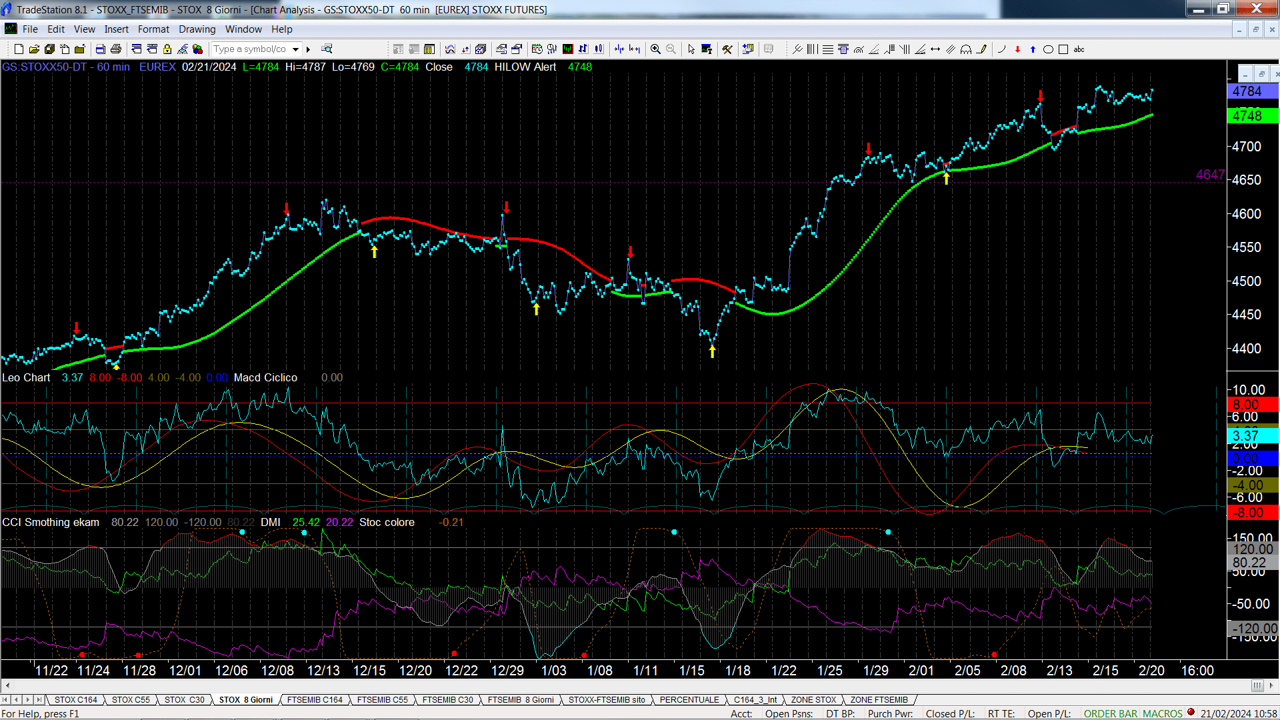Switch to C164_3_Int tab
1280x720 pixels.
pos(755,700)
